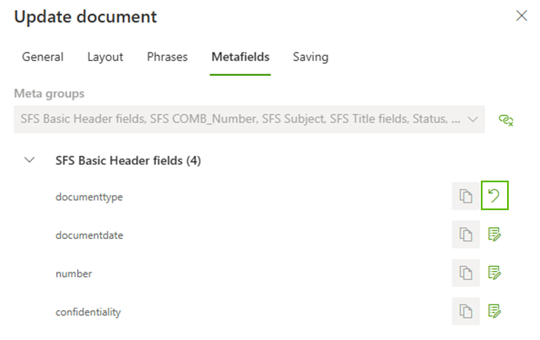The width and height of the screenshot is (540, 340).
Task: Go to the Phrases tab
Action: [167, 57]
